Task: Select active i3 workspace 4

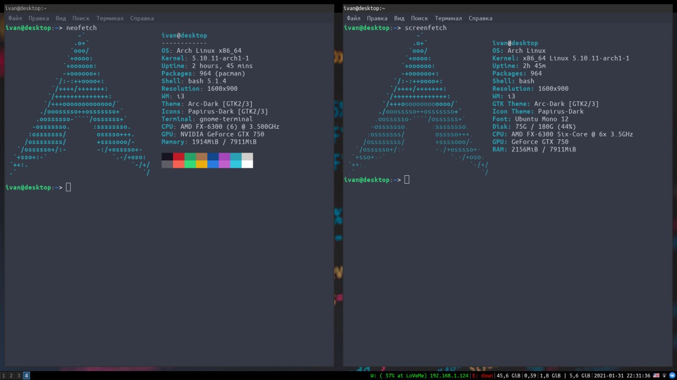Action: (x=26, y=376)
